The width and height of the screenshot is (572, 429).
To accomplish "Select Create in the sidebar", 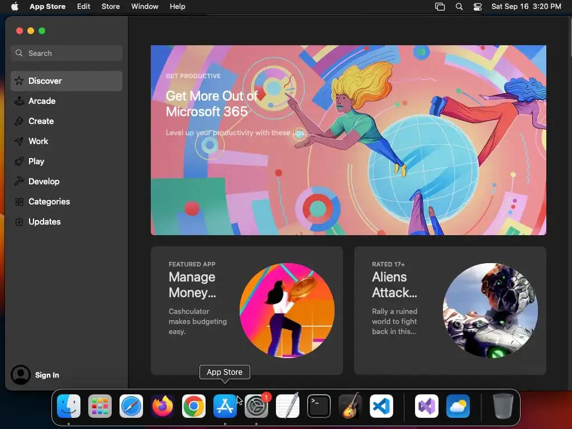I will (66, 121).
